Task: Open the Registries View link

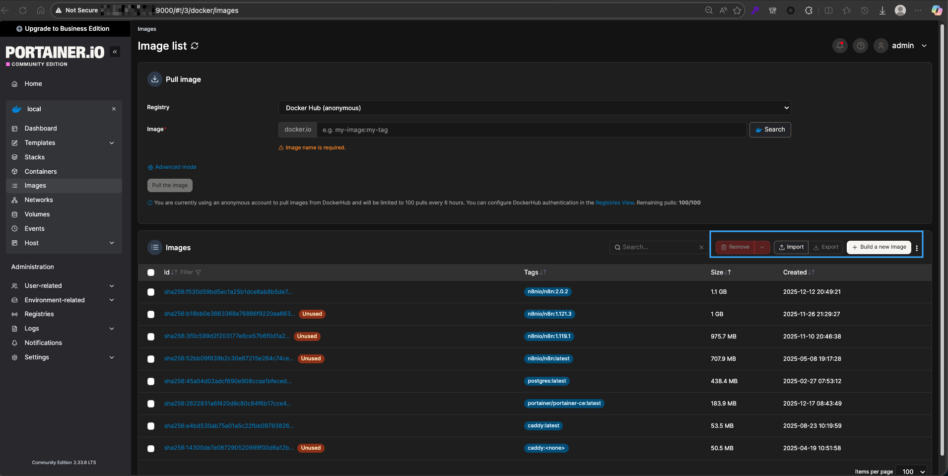Action: (x=614, y=203)
